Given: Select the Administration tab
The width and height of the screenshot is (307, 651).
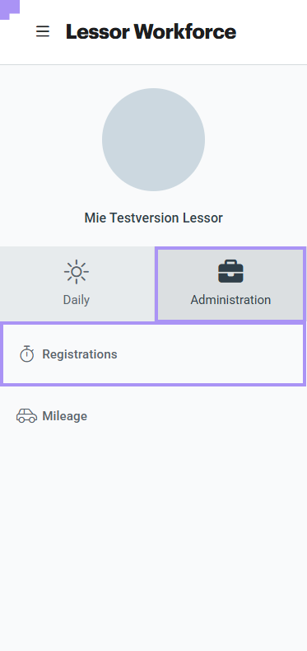Looking at the screenshot, I should click(x=230, y=284).
